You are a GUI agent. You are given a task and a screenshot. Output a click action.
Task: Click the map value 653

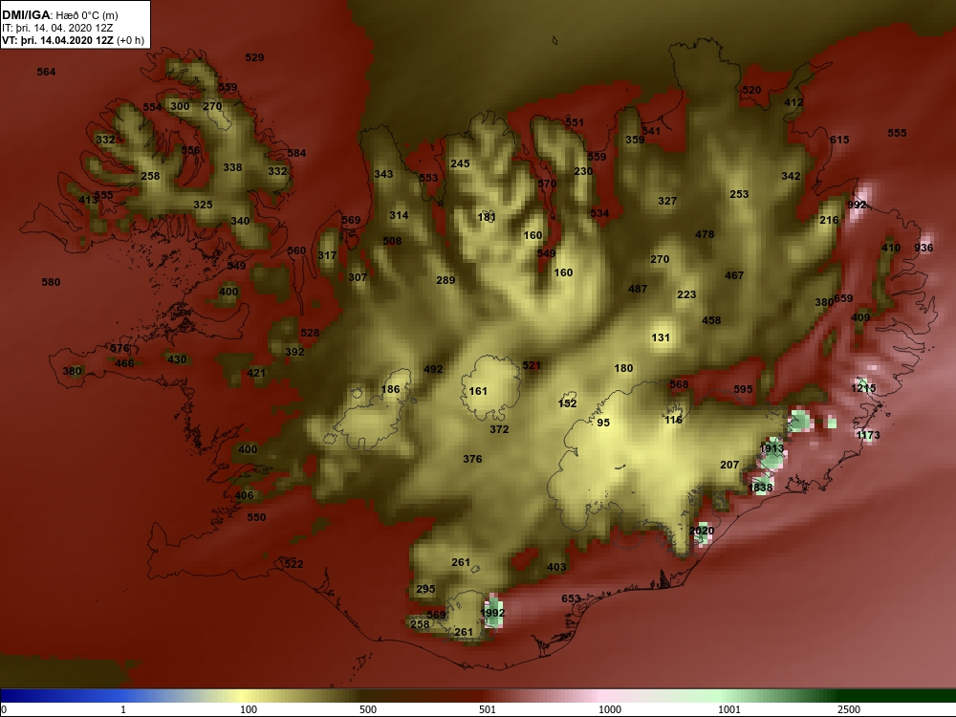coord(571,598)
